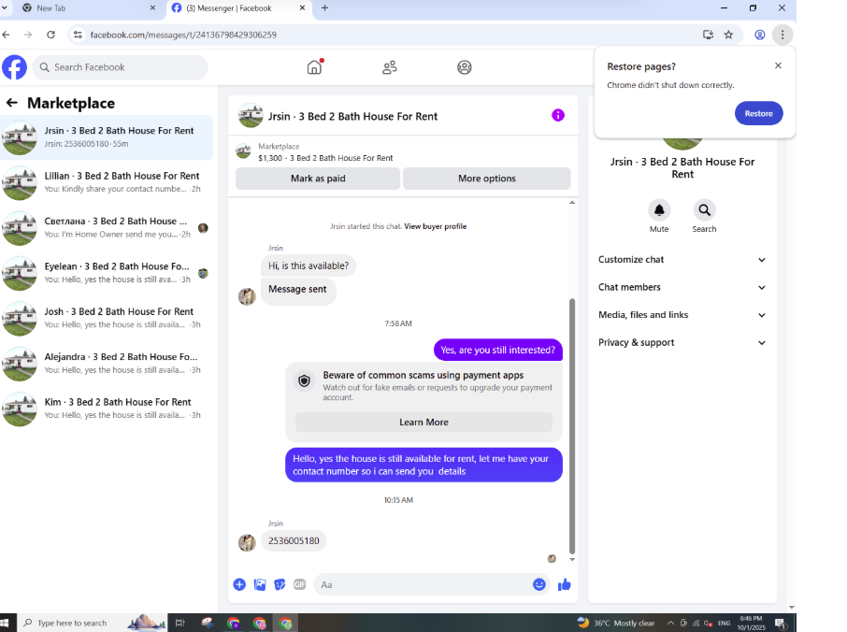Image resolution: width=847 pixels, height=632 pixels.
Task: Open Chrome three-dot menu
Action: click(782, 35)
